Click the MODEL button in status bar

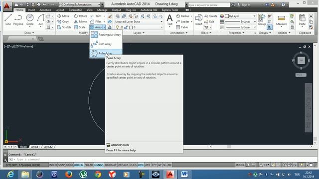pos(240,165)
